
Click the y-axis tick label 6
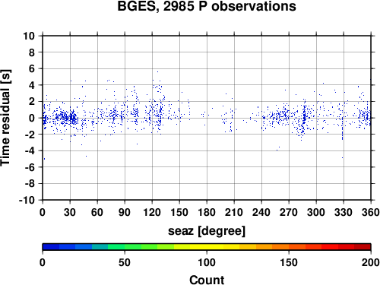32,68
